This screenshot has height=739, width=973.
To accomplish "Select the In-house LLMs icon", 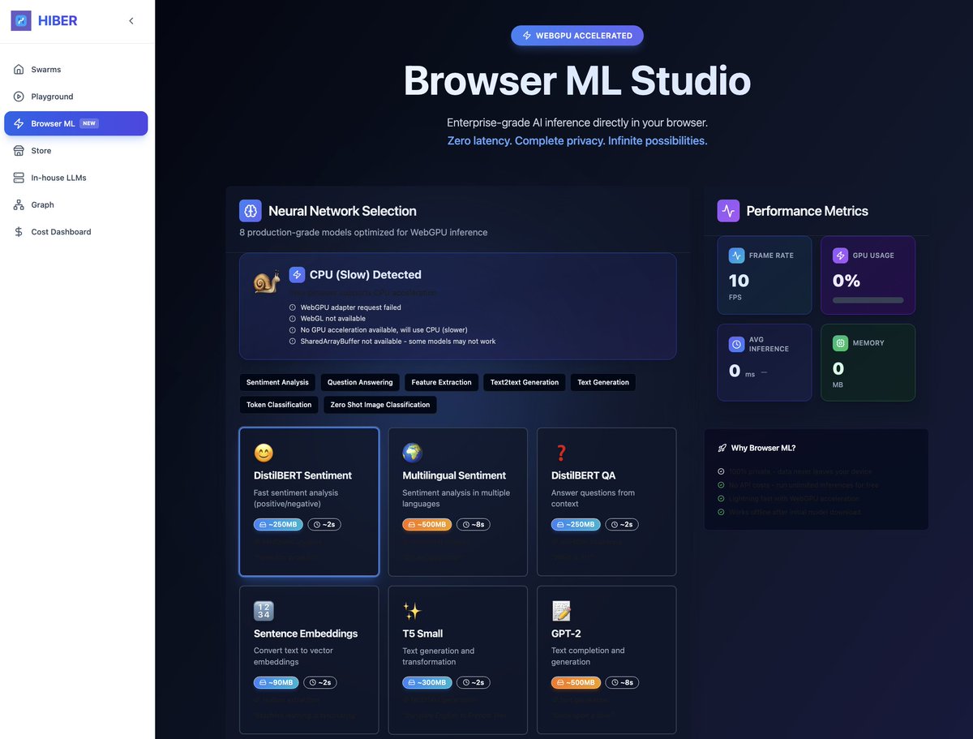I will click(x=17, y=177).
